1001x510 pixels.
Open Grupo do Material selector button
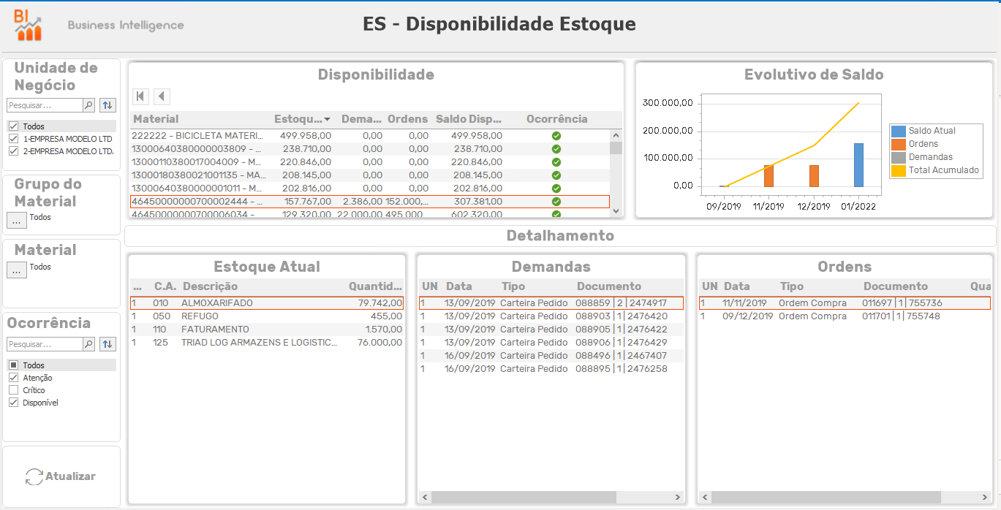[17, 220]
